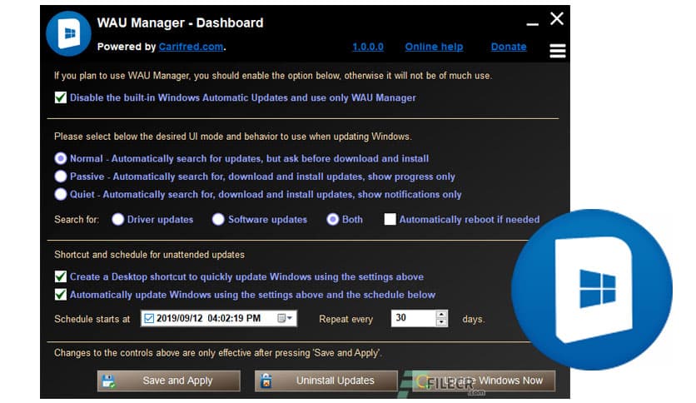Click the 1.0.0.0 version link
The image size is (696, 403).
coord(368,47)
